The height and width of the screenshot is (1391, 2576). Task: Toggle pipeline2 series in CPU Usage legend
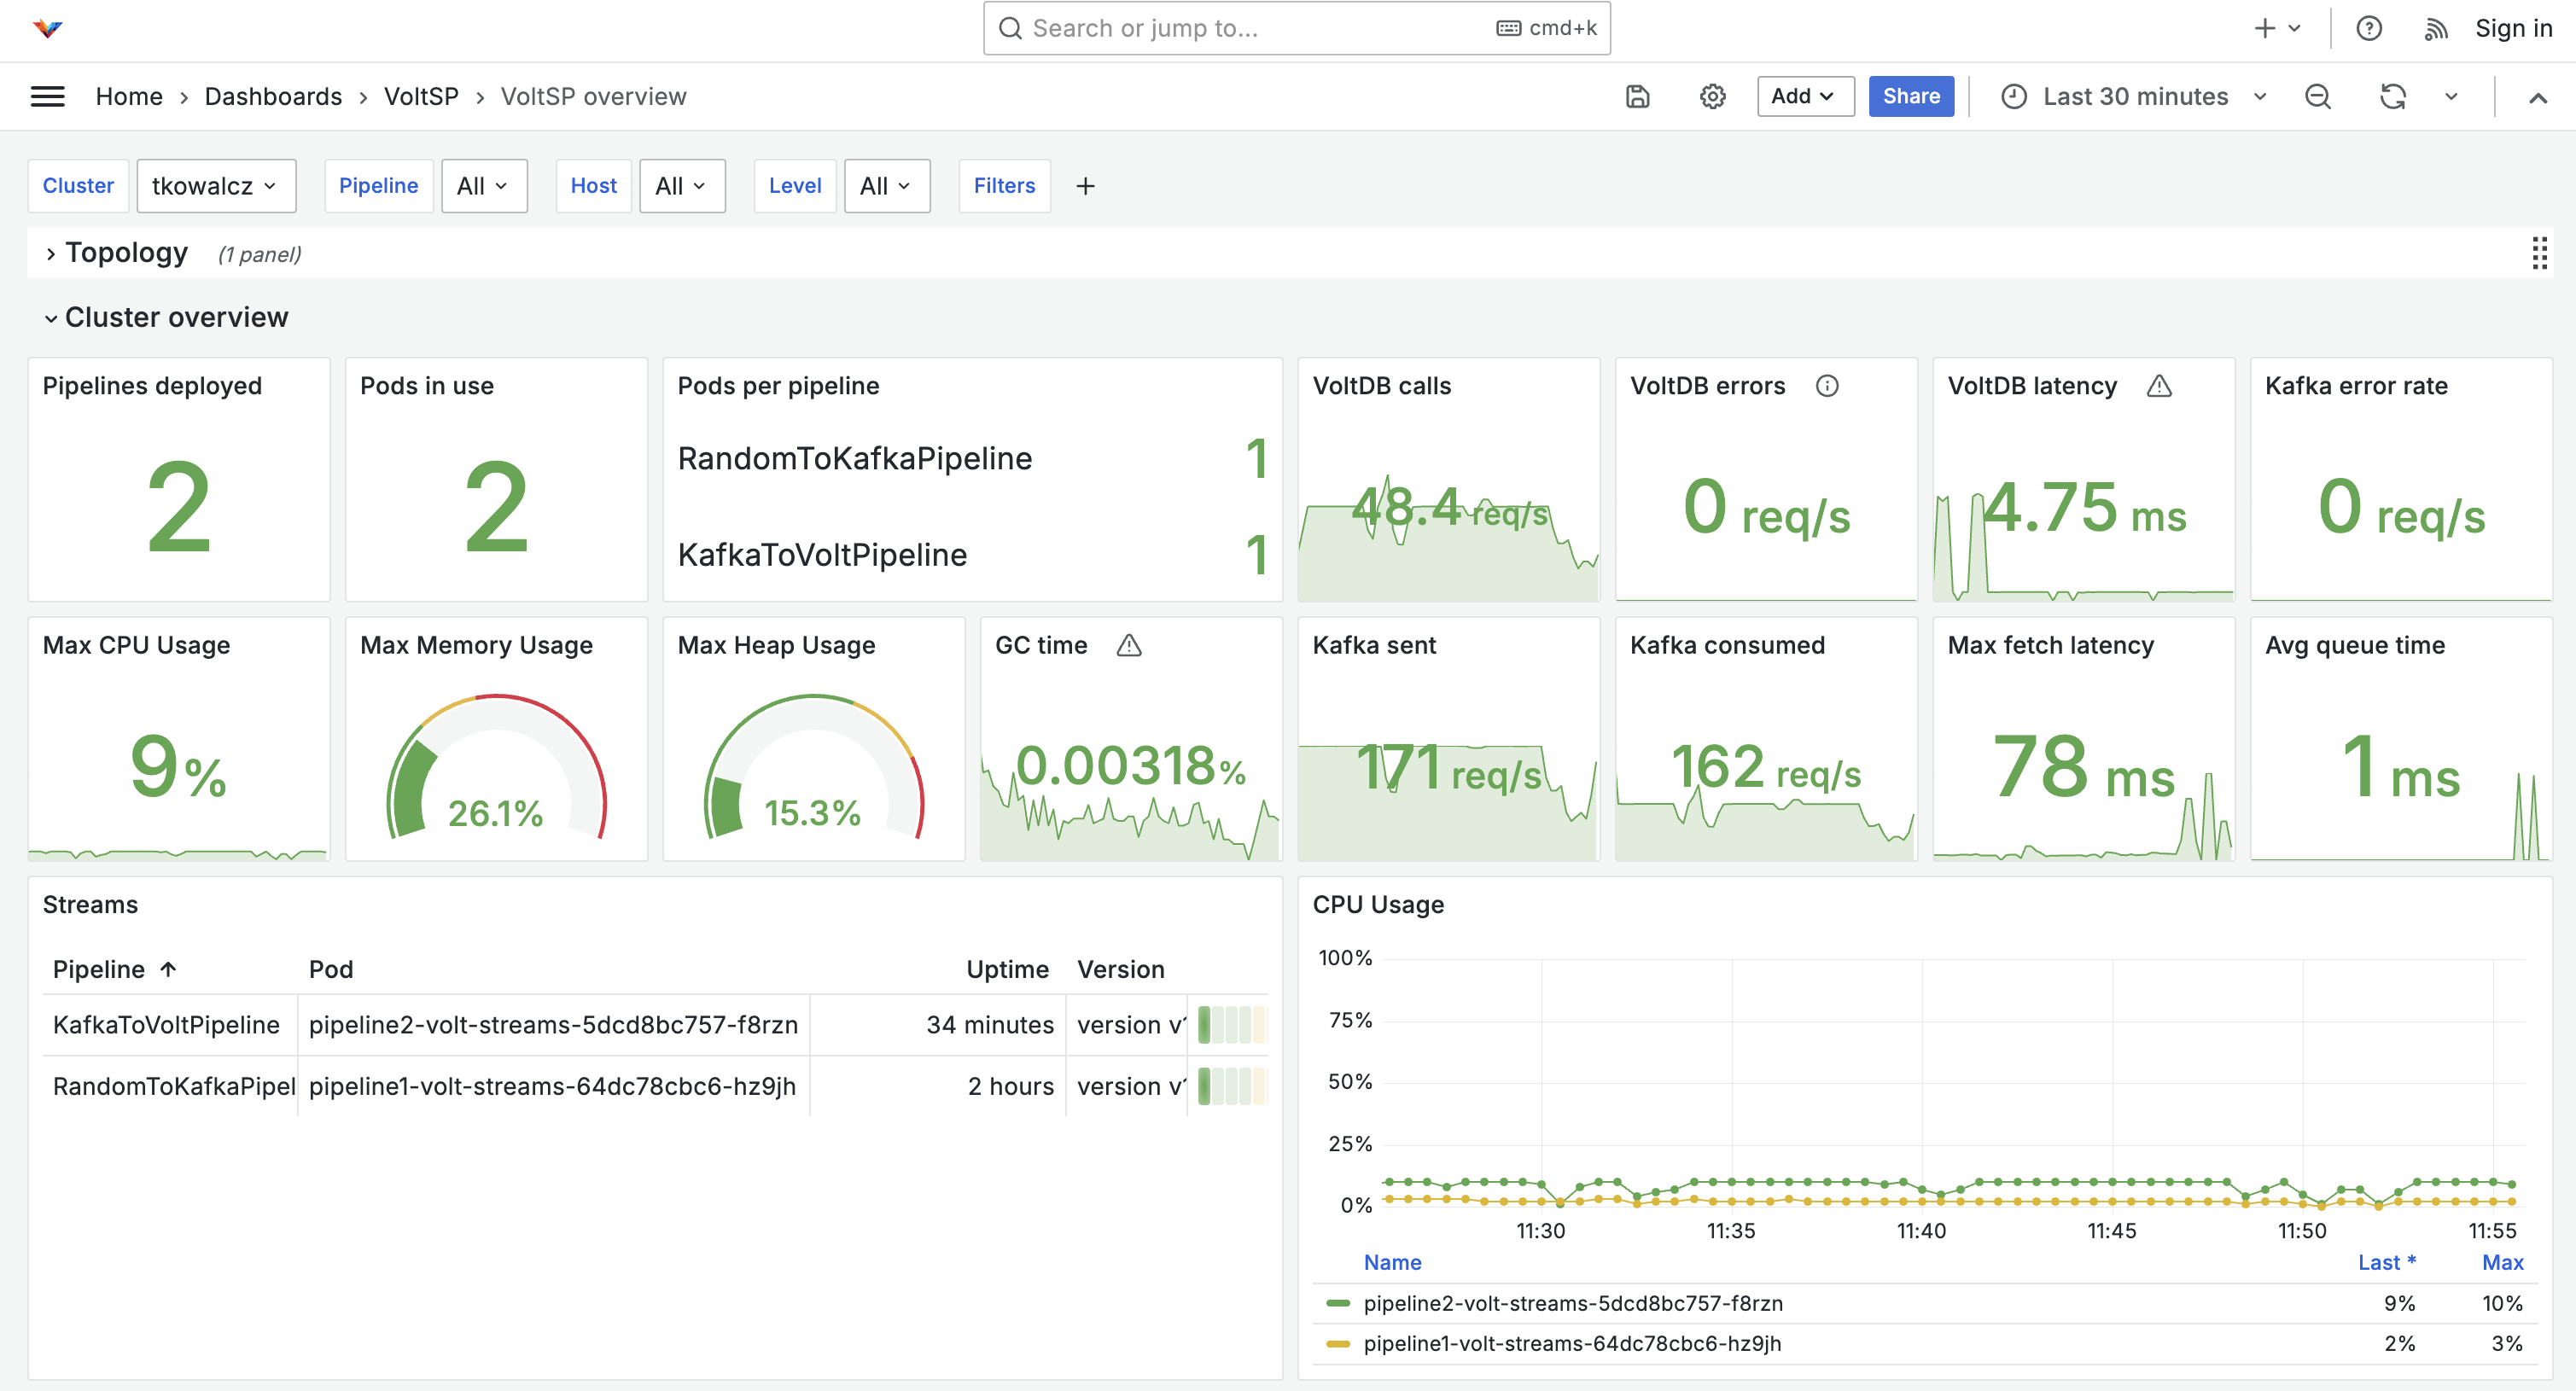[x=1572, y=1303]
